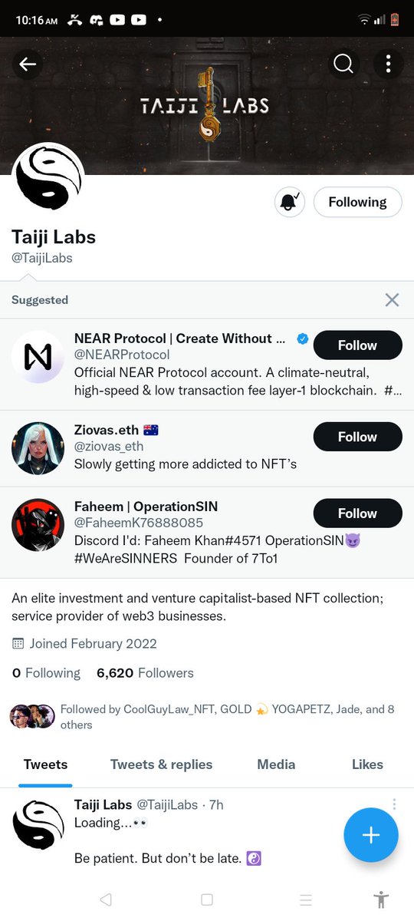Open NEAR Protocol avatar logo

tap(38, 357)
